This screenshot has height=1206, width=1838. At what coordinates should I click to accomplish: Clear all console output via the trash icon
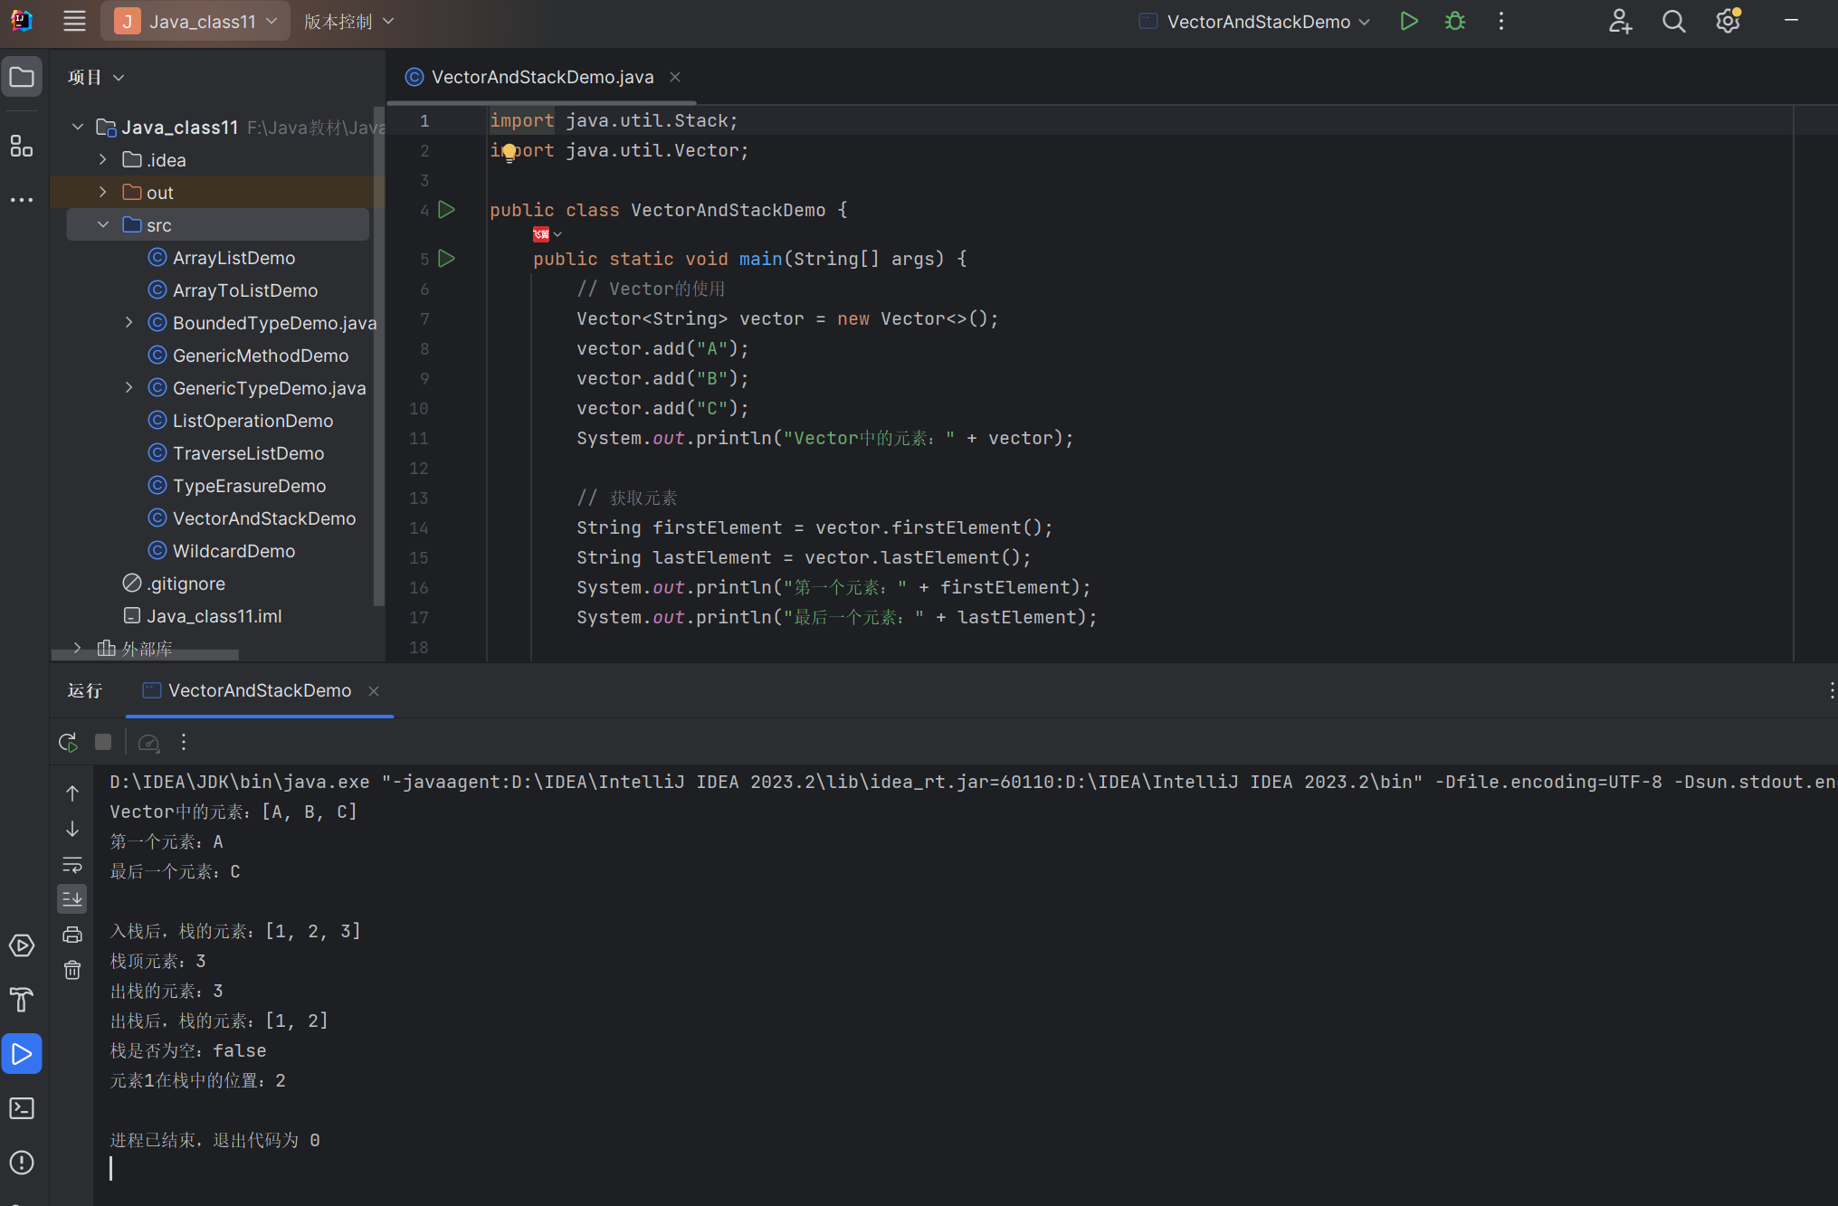(x=72, y=970)
